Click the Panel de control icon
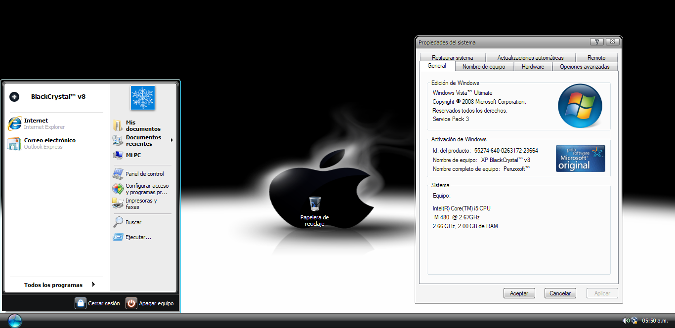 click(118, 174)
